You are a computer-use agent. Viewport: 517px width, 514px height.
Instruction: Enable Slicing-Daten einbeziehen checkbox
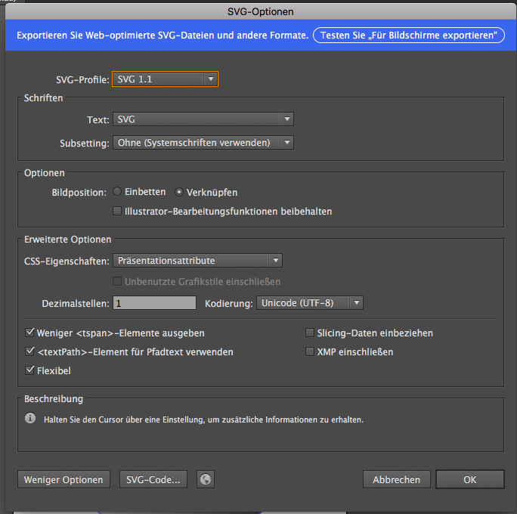310,333
